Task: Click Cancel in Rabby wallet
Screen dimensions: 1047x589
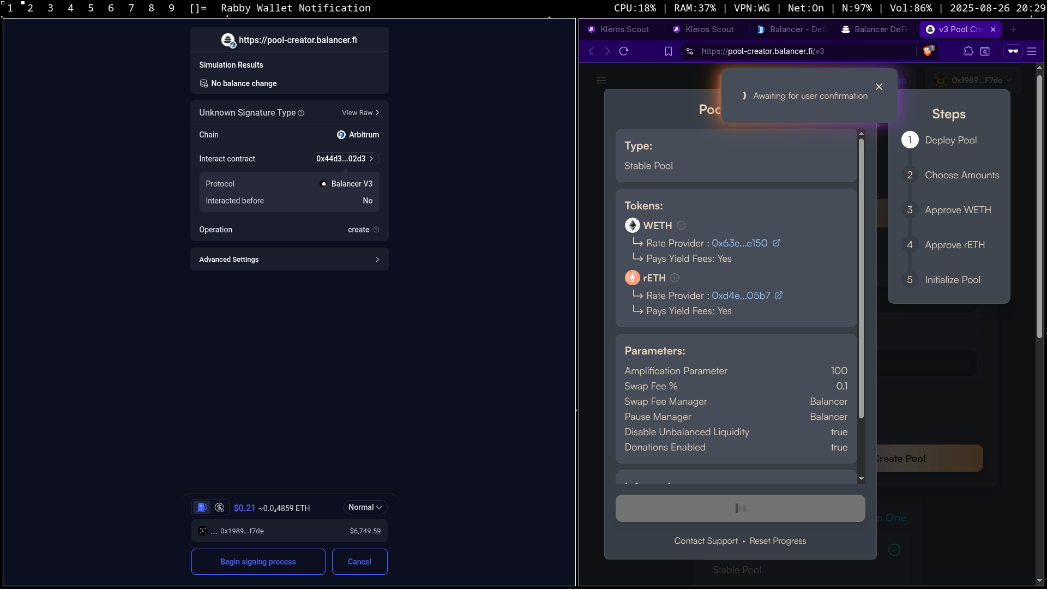Action: click(359, 562)
